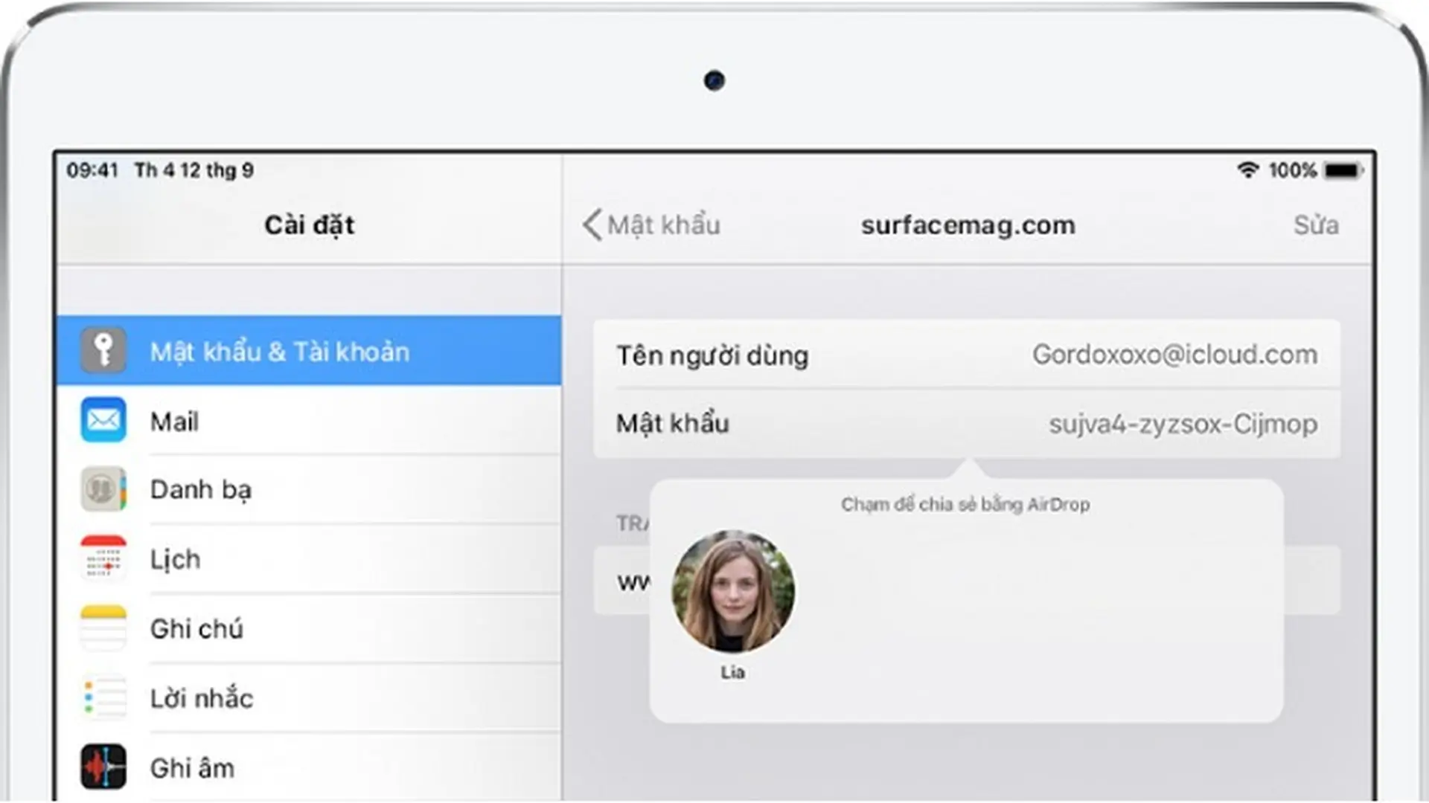The image size is (1429, 803).
Task: Tap the surfacemag.com title
Action: click(968, 225)
